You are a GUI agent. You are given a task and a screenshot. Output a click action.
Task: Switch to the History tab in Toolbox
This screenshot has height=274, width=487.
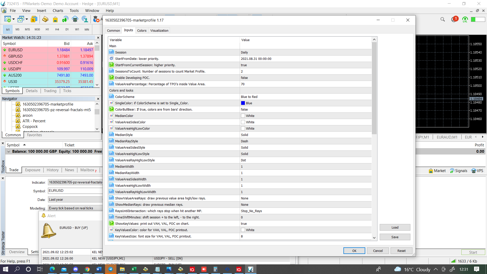click(53, 170)
